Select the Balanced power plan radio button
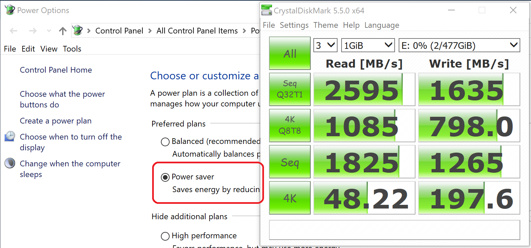The image size is (531, 248). pyautogui.click(x=165, y=142)
